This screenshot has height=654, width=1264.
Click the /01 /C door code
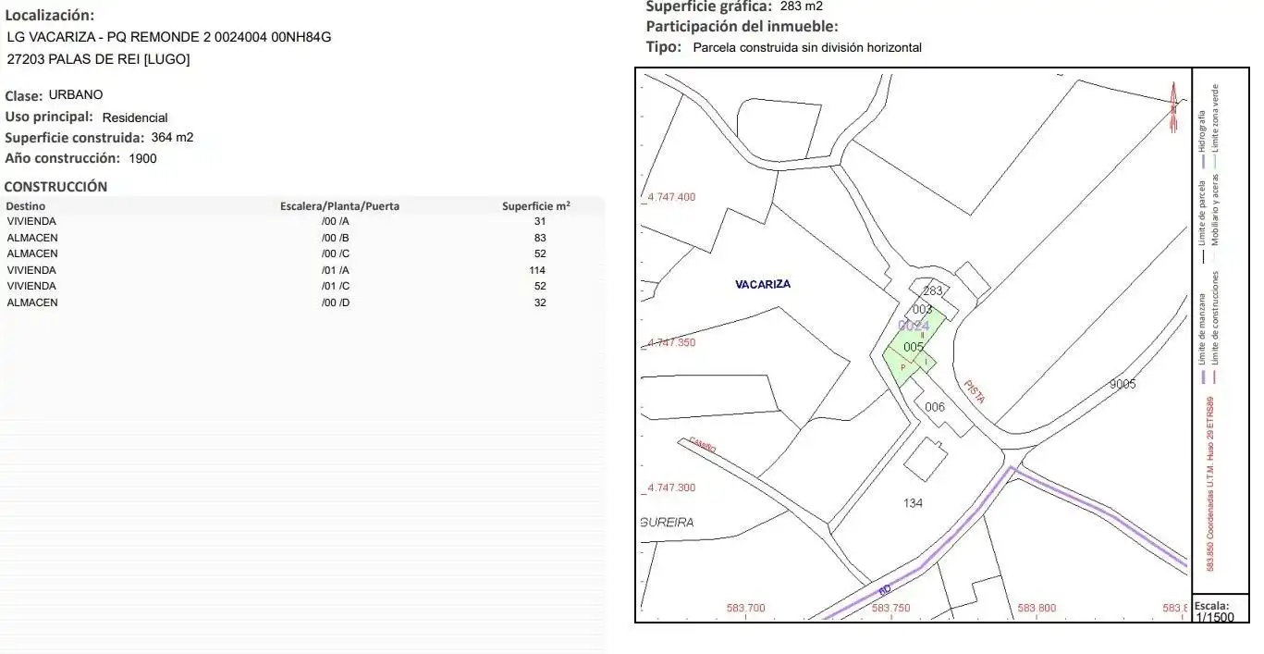point(336,286)
